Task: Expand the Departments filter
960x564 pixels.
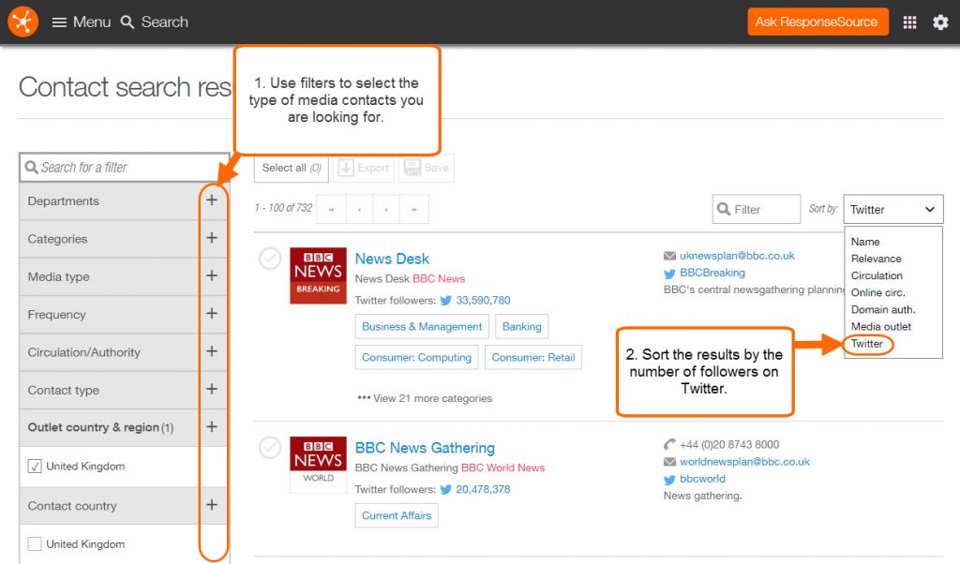Action: 212,200
